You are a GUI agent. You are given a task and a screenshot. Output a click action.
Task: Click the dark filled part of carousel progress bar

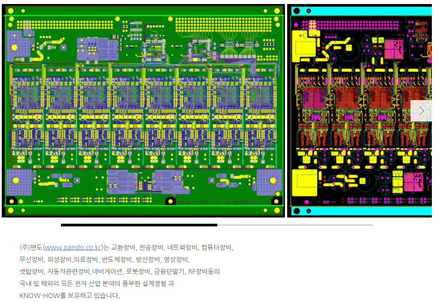(x=139, y=225)
